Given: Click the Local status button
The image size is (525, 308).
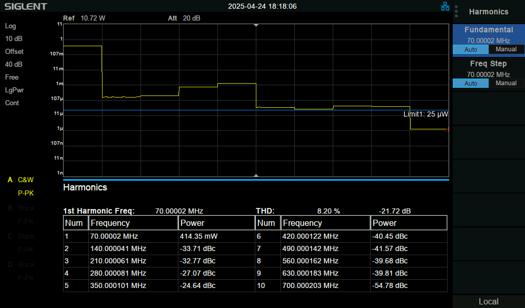Looking at the screenshot, I should (489, 301).
